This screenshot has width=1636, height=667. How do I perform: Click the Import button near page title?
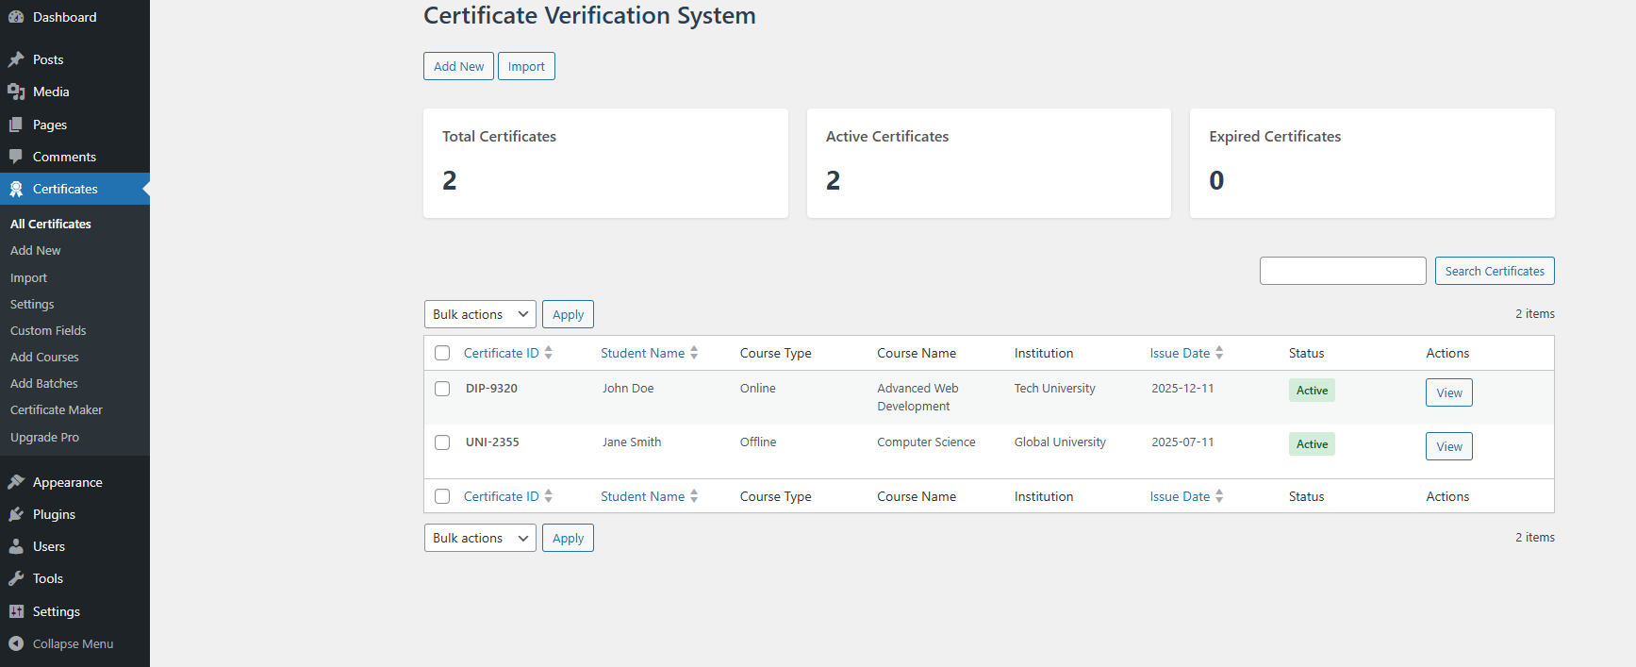526,66
